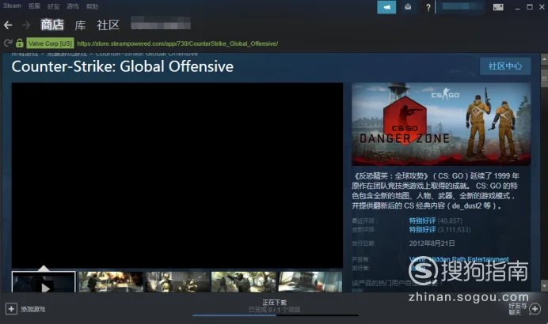Click the Valve Corp [US] certificate badge
548x324 pixels.
(x=51, y=43)
